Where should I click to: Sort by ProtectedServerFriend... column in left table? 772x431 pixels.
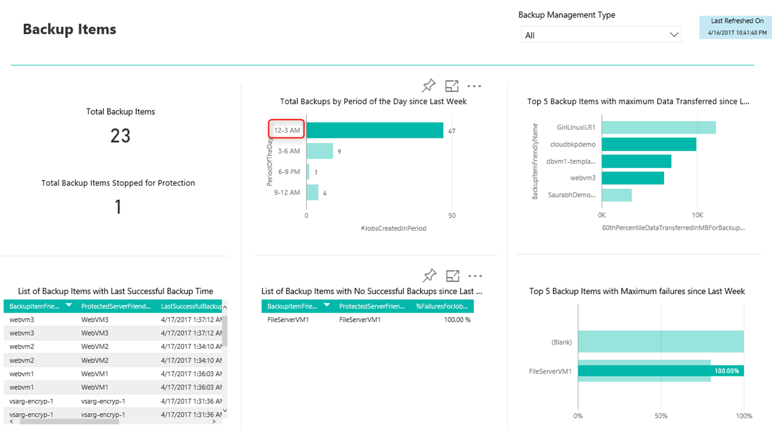click(116, 306)
